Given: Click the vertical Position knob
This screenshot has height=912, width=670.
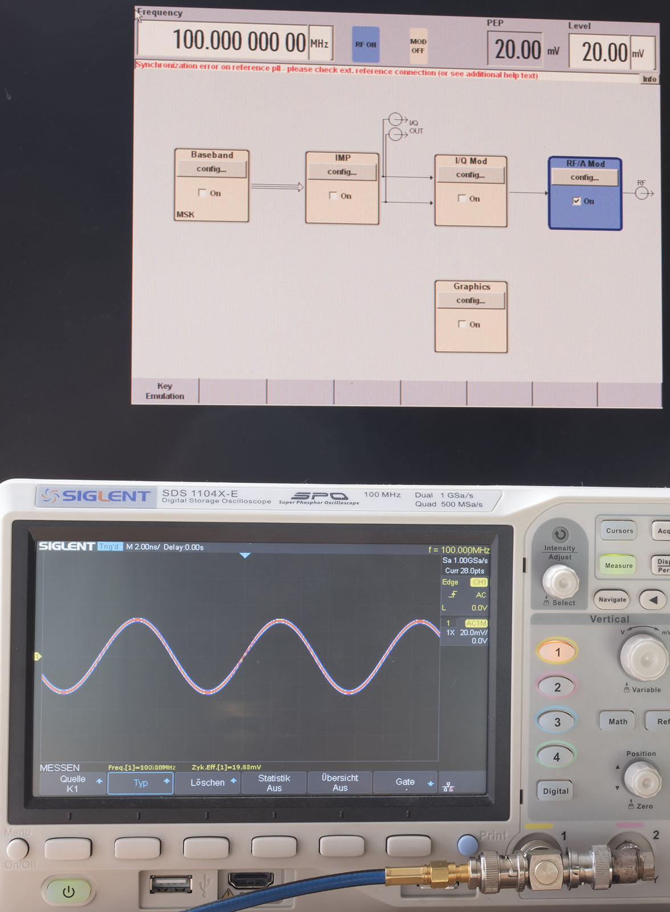Looking at the screenshot, I should pos(643,779).
